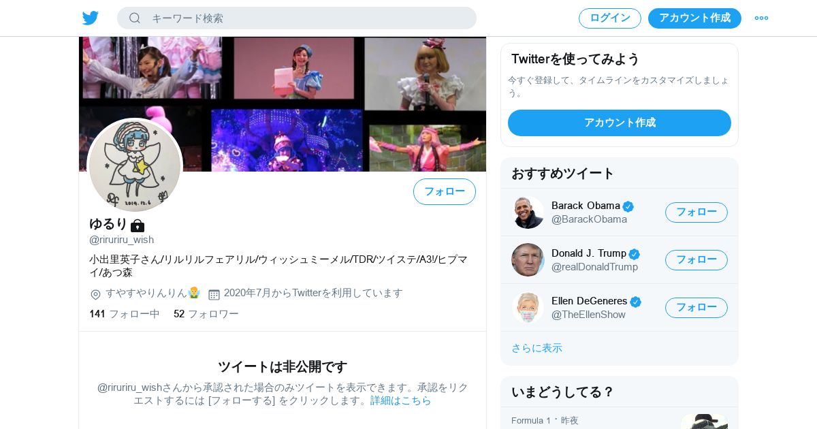The image size is (817, 429).
Task: Click the Twitter bird logo
Action: tap(91, 18)
